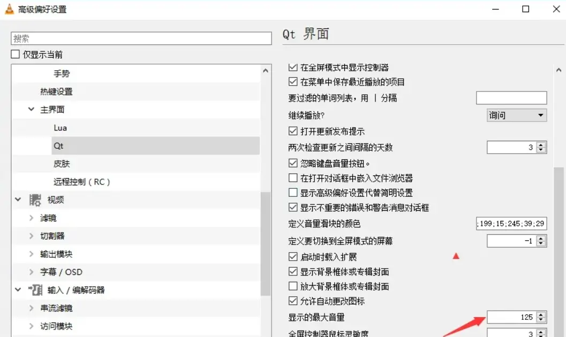The height and width of the screenshot is (337, 566).
Task: Select 远程控制（RC）tree item
Action: click(x=82, y=182)
